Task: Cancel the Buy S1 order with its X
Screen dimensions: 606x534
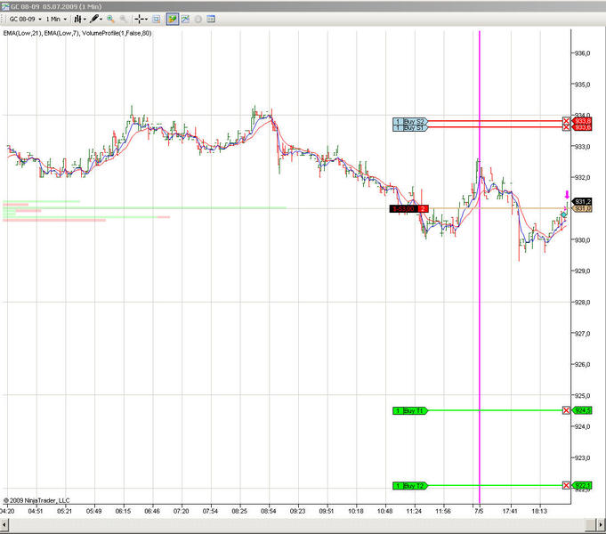Action: click(x=566, y=127)
